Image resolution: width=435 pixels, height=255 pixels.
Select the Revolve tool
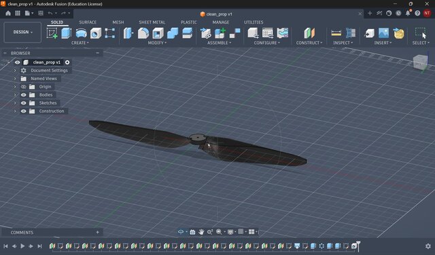coord(81,33)
